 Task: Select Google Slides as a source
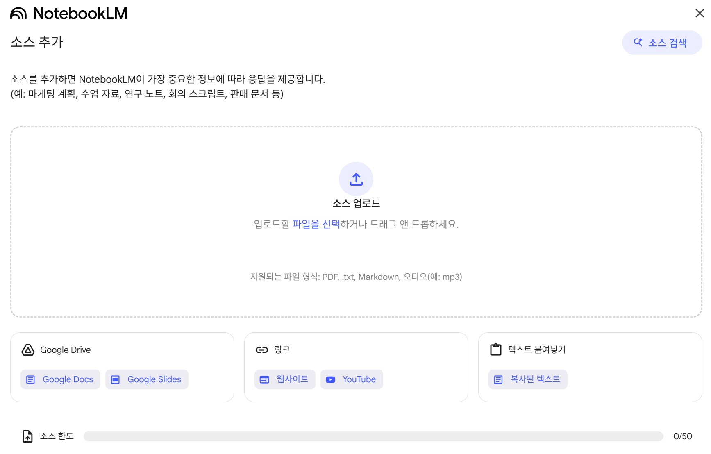coord(146,379)
